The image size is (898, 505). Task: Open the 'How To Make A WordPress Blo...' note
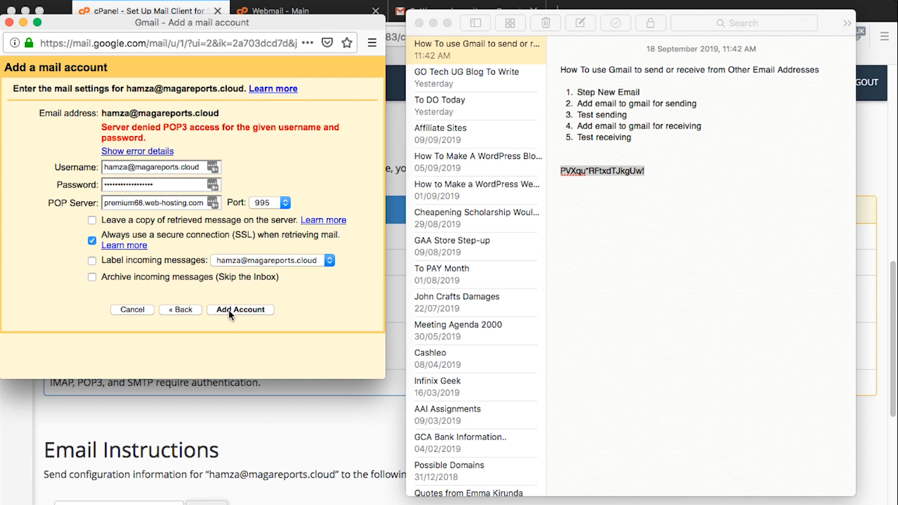click(476, 162)
